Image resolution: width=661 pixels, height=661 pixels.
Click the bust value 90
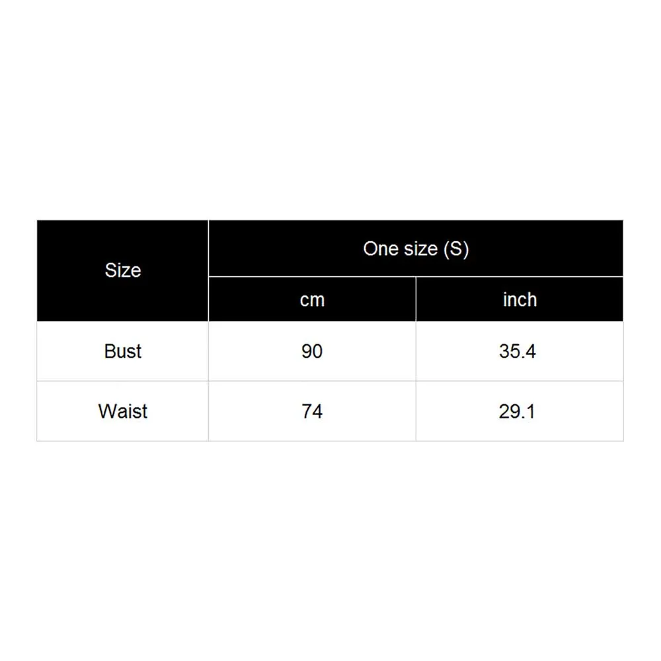312,351
